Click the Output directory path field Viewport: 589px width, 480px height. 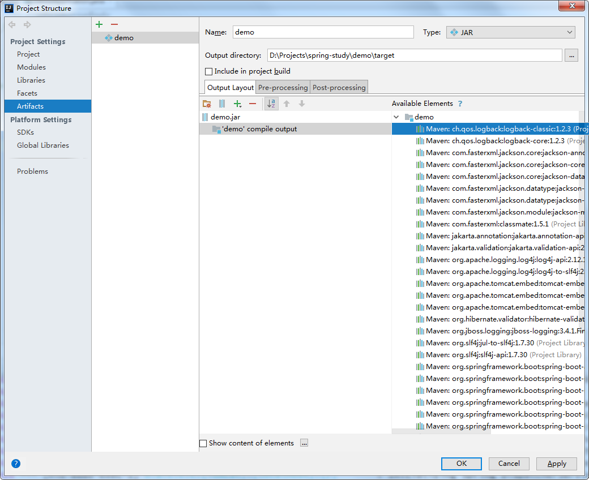click(x=415, y=55)
